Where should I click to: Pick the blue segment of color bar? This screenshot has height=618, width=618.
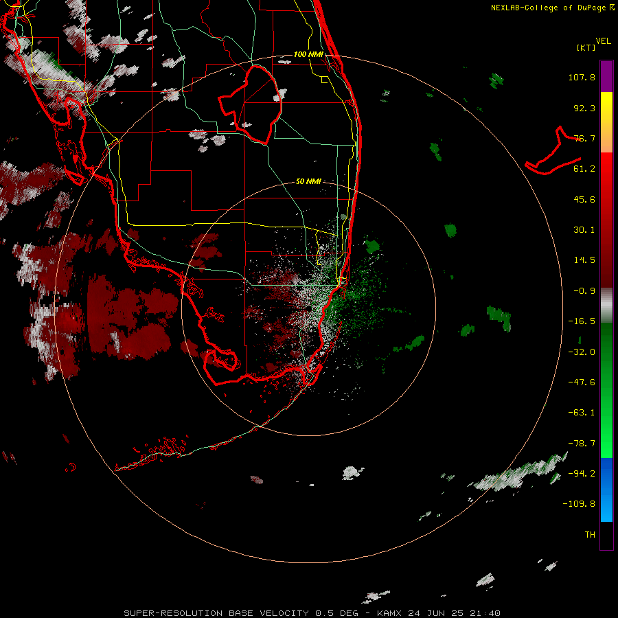pyautogui.click(x=606, y=490)
